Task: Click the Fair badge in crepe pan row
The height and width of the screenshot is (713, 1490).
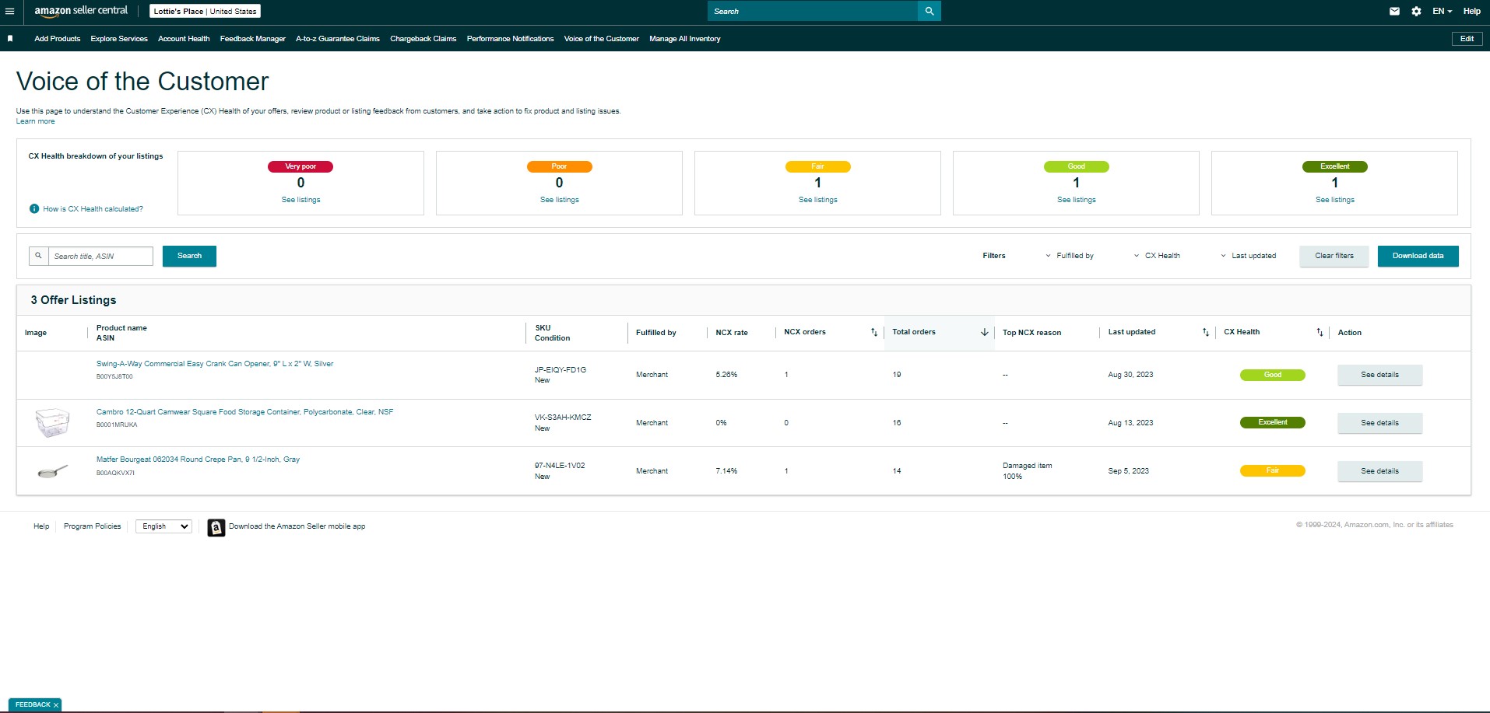Action: [x=1273, y=470]
